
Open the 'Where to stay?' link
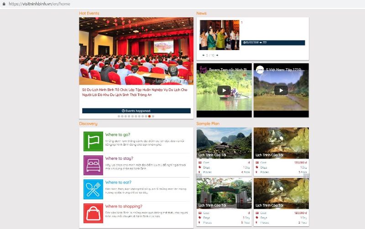tap(119, 158)
